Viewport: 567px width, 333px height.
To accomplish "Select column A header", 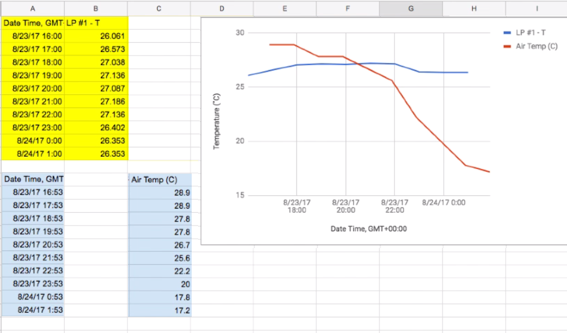I will pyautogui.click(x=32, y=8).
